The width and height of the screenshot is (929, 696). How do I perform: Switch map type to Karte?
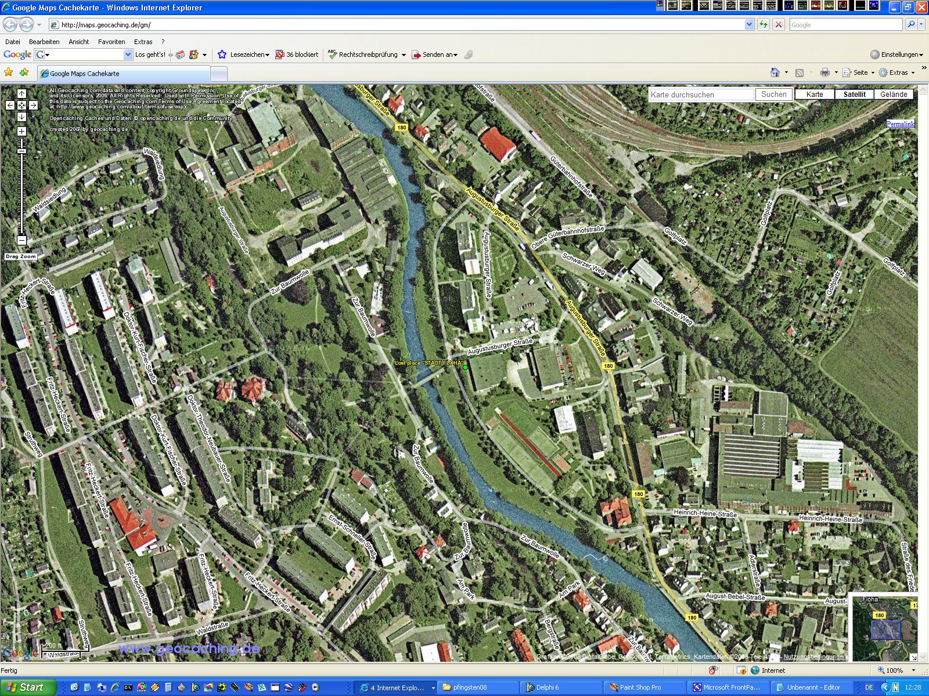click(x=815, y=95)
